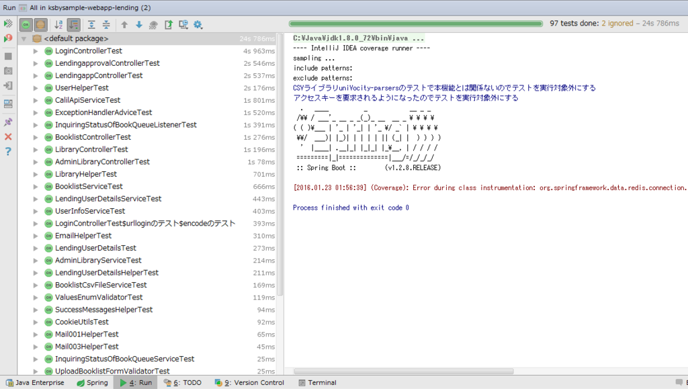Viewport: 688px width, 389px height.
Task: Toggle Show Passed tests button
Action: (26, 25)
